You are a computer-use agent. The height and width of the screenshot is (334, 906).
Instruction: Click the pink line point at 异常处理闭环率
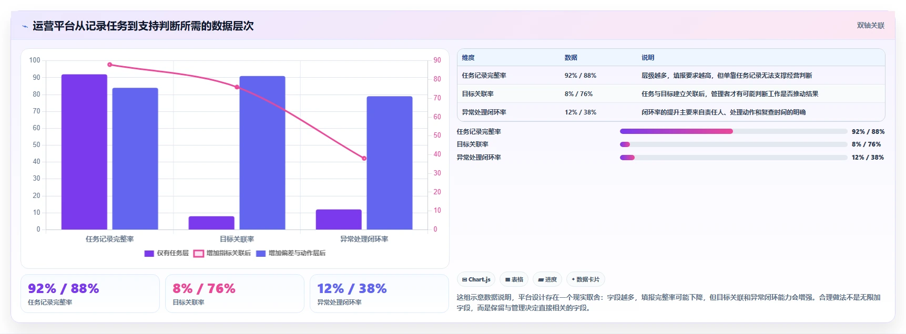pyautogui.click(x=364, y=158)
